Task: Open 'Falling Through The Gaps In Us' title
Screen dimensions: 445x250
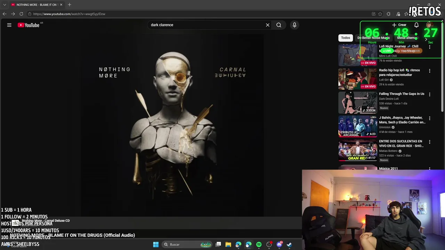Action: 402,94
